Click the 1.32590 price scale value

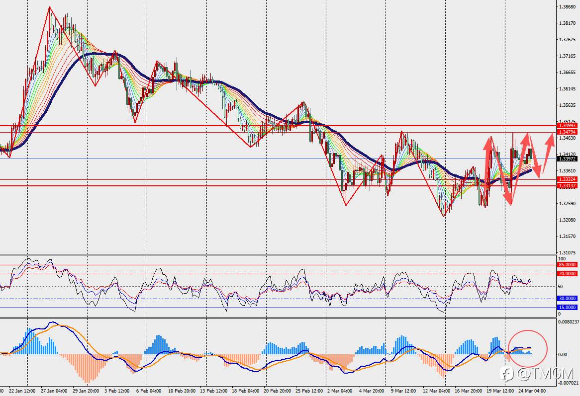coord(567,204)
